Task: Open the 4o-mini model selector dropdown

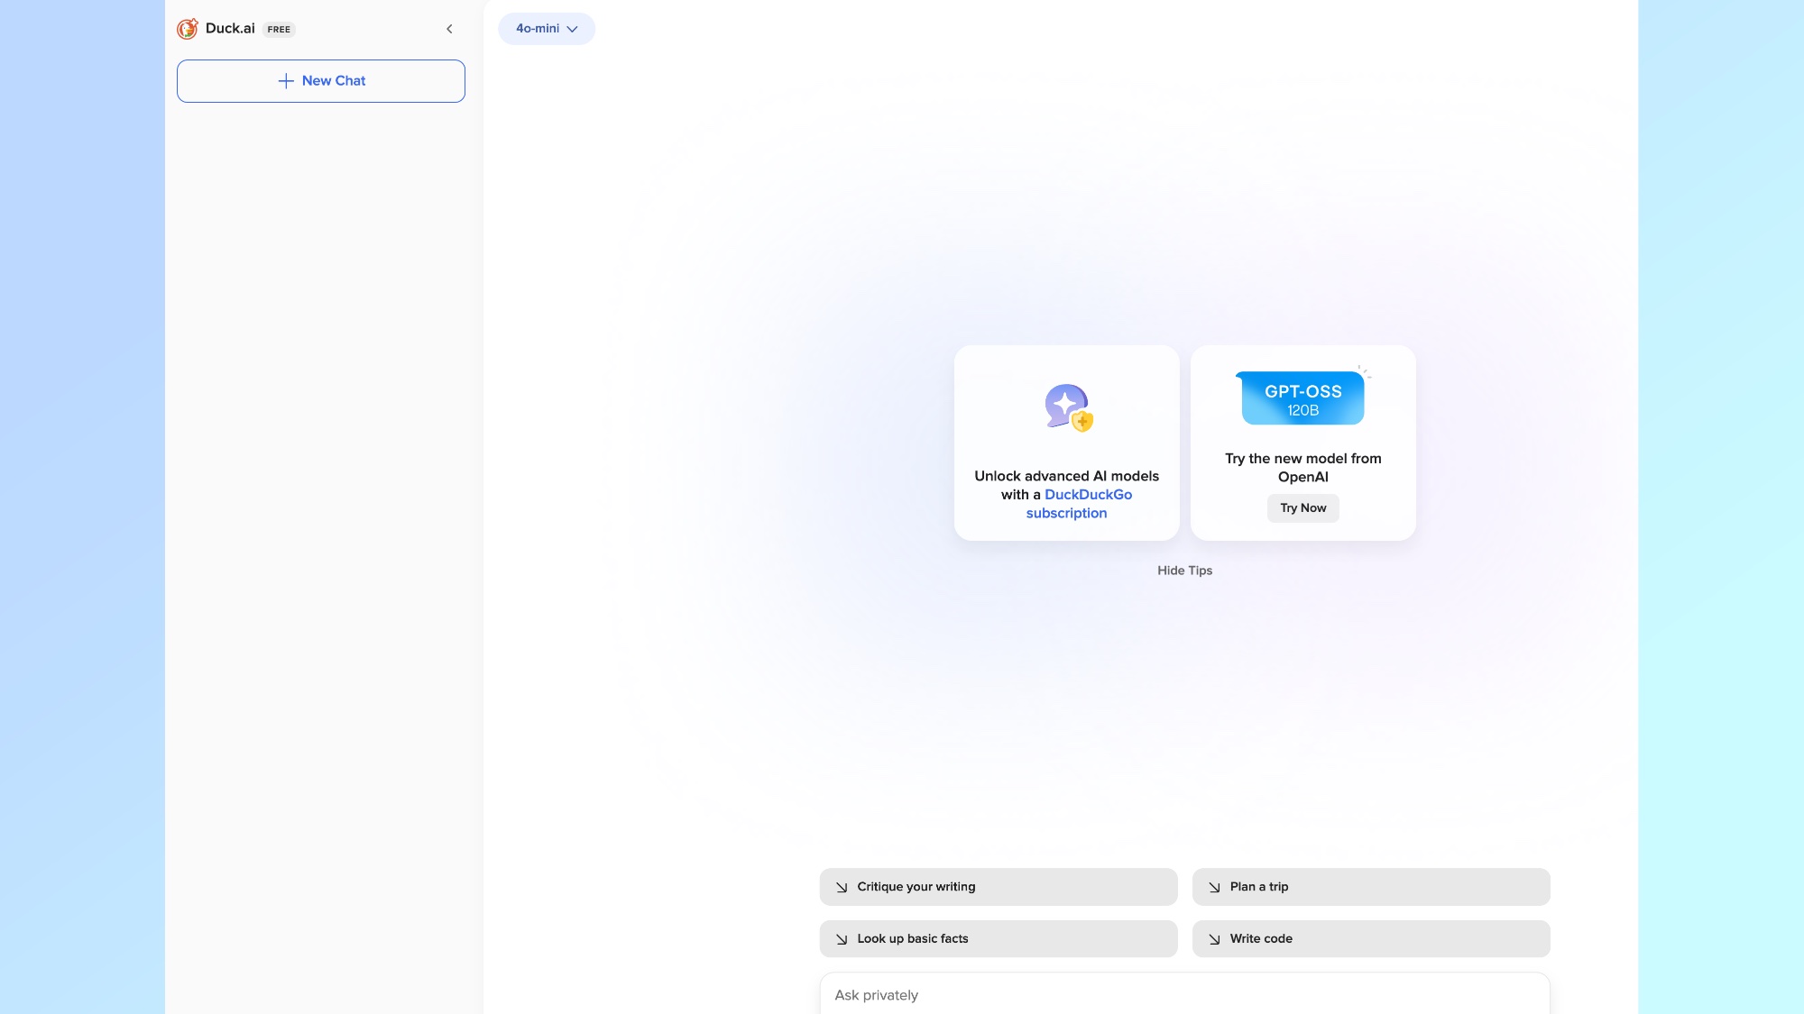Action: (x=547, y=29)
